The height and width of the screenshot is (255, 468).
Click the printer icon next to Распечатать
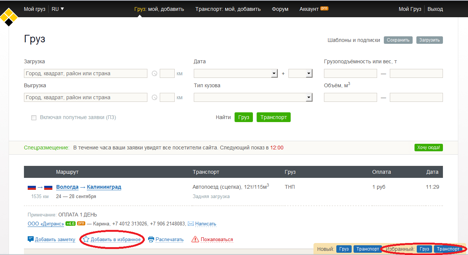151,239
